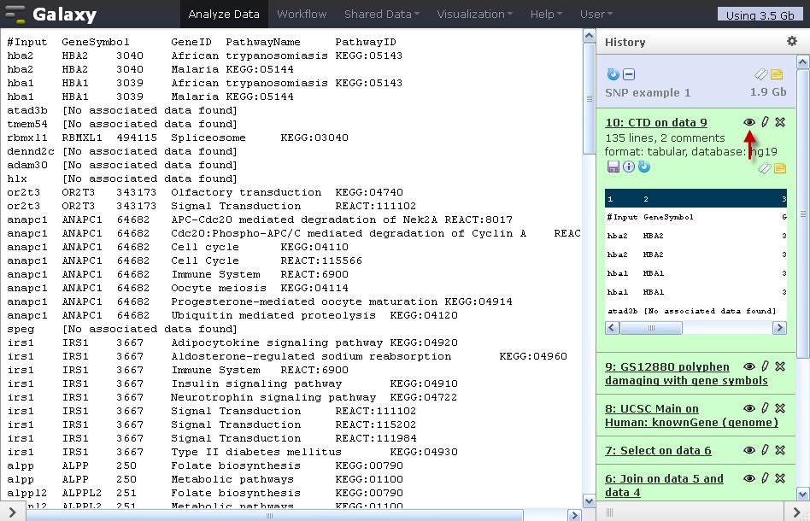Edit attributes of 9: GS12880 polyphen
The width and height of the screenshot is (810, 521).
(x=765, y=366)
